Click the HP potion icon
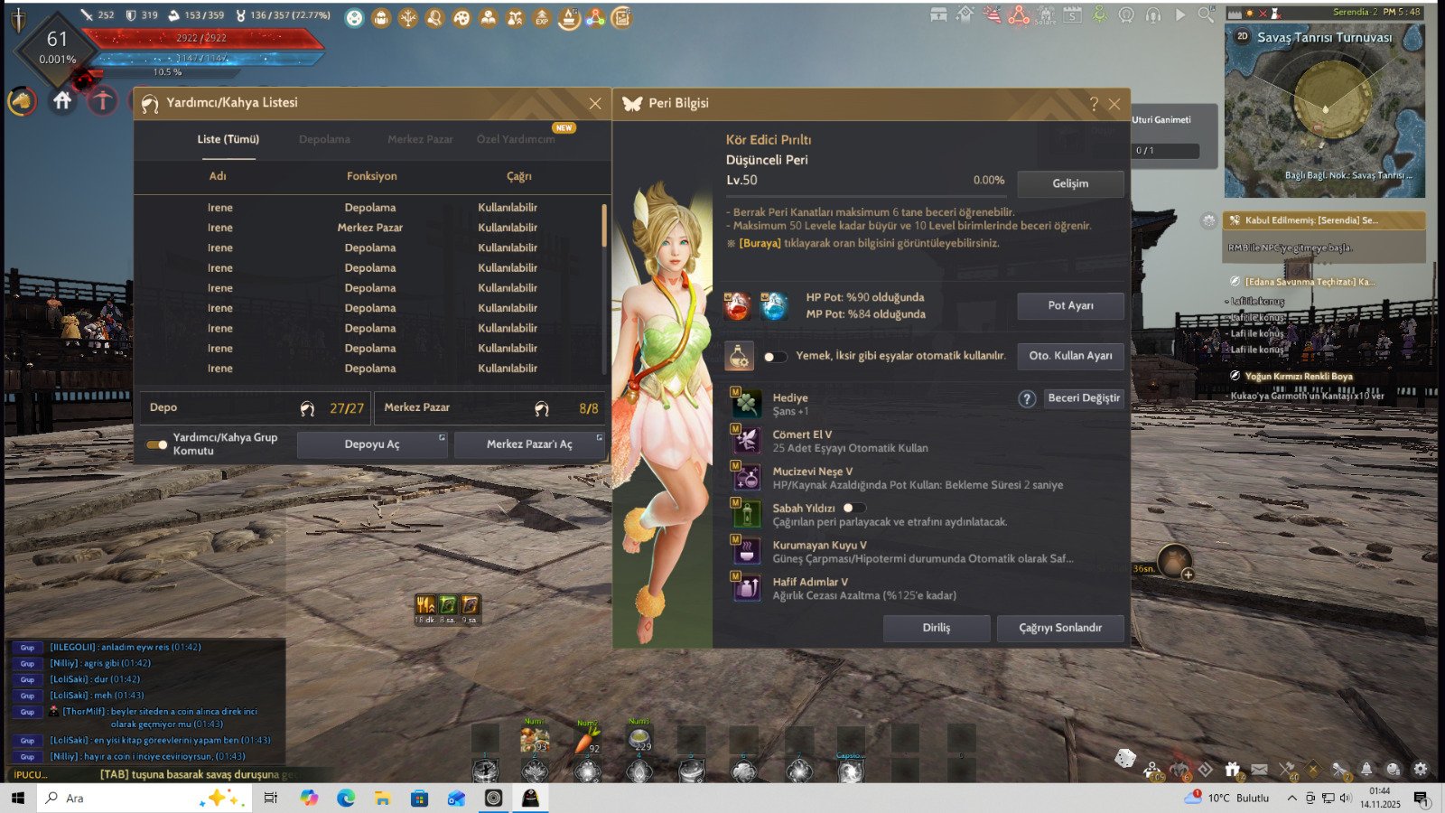 737,306
